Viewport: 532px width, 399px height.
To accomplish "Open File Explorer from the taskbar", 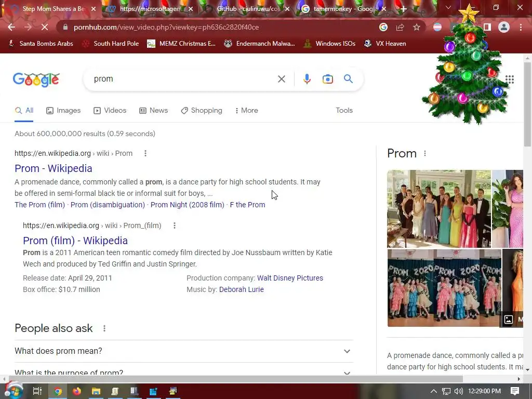I will coord(96,391).
